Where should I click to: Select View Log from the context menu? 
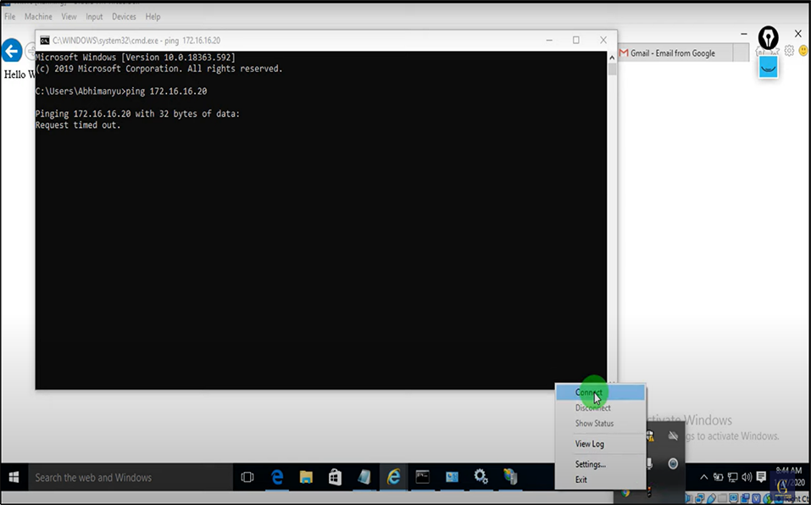(590, 444)
